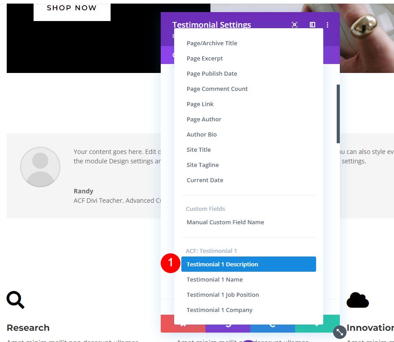Click the settings panel scrollbar

click(x=338, y=114)
